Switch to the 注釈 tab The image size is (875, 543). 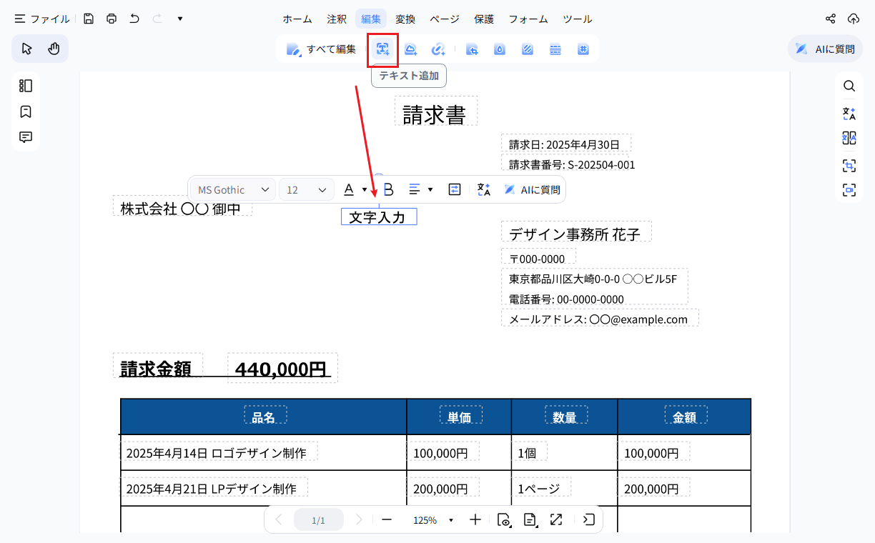[337, 19]
